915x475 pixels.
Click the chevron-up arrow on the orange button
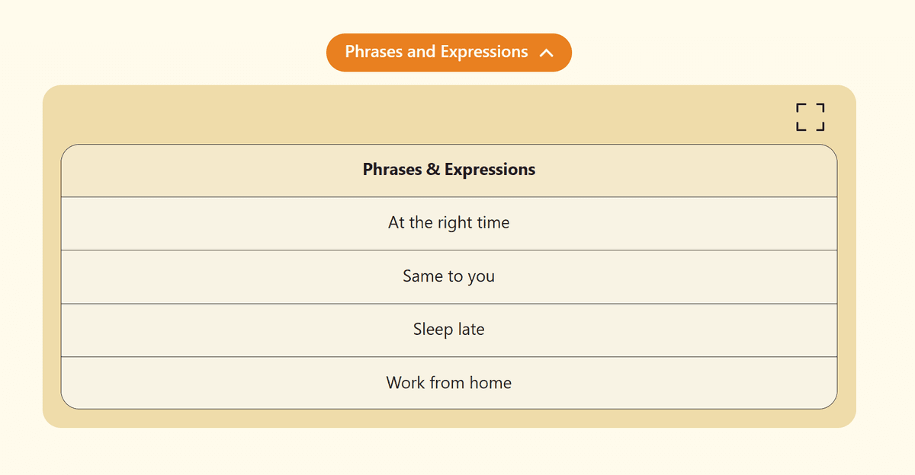(546, 53)
